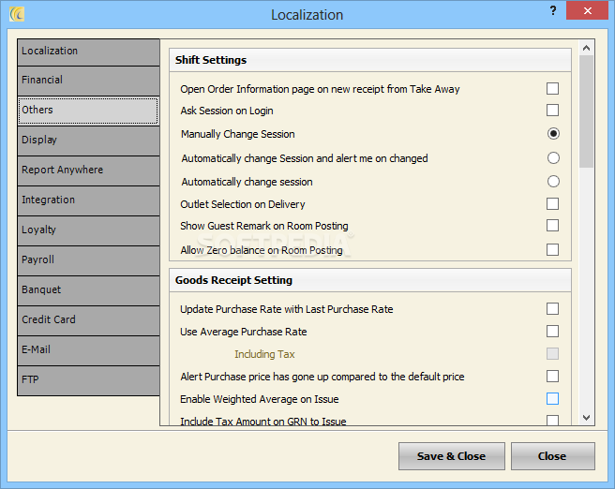Go to the Integration tab

point(89,200)
